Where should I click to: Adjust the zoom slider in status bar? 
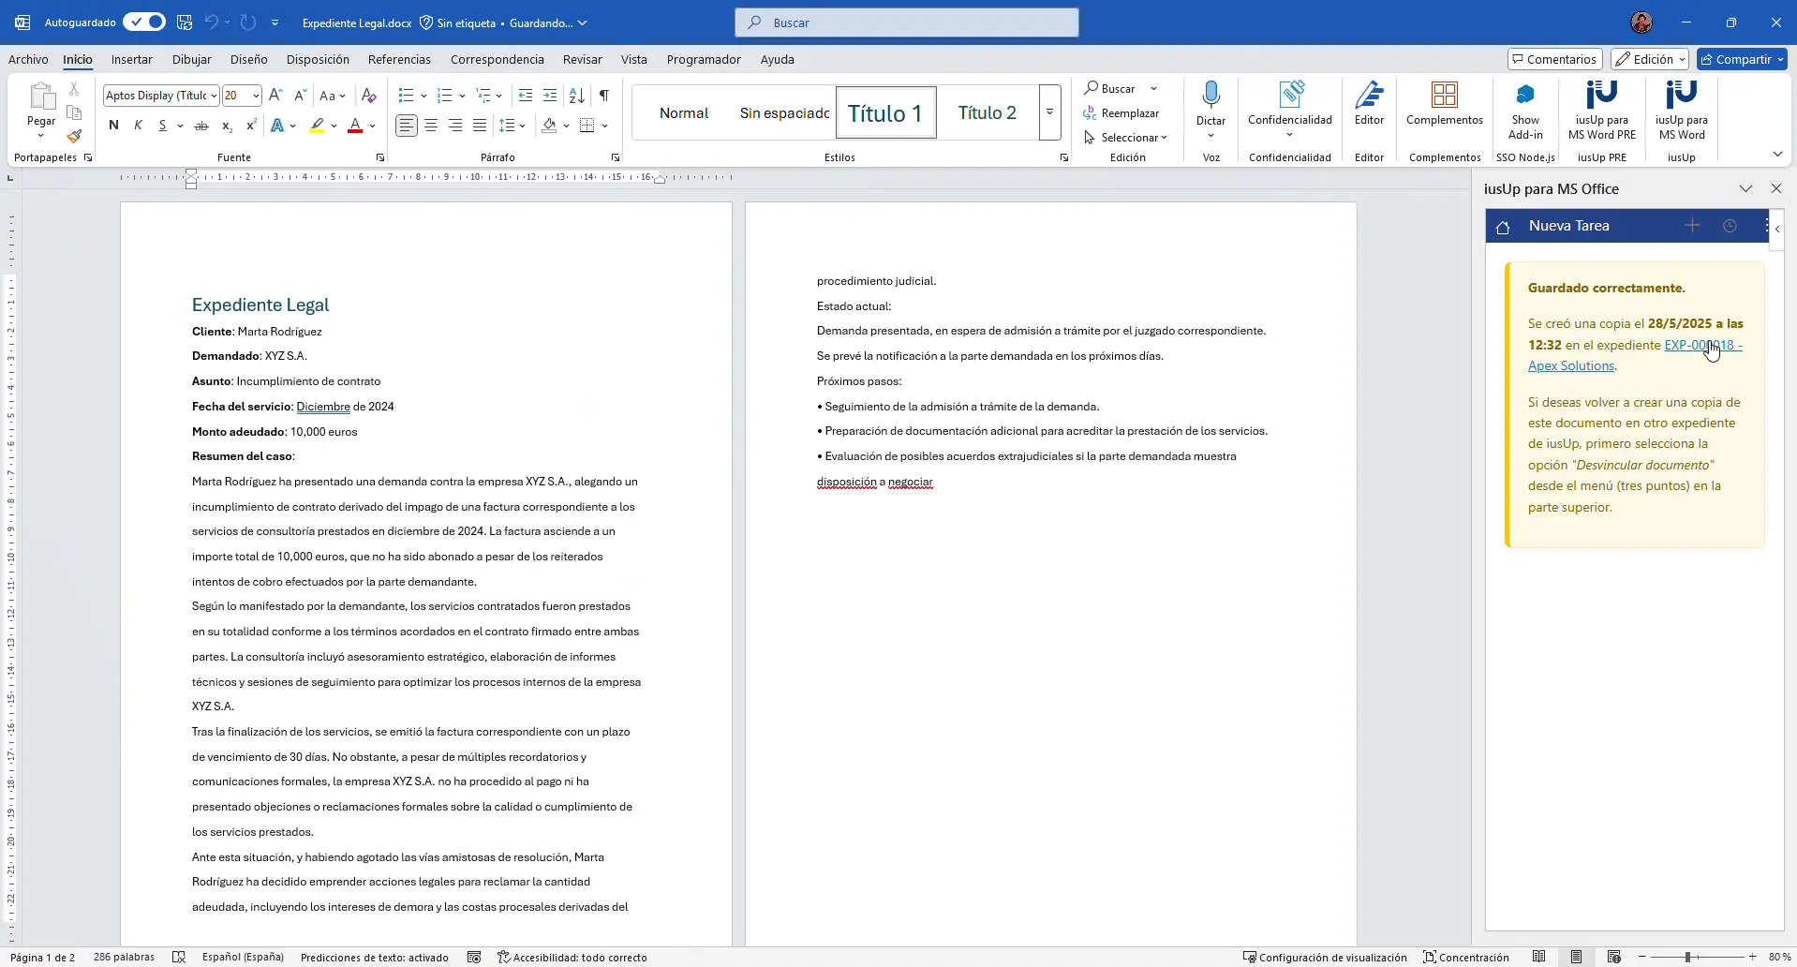coord(1687,957)
